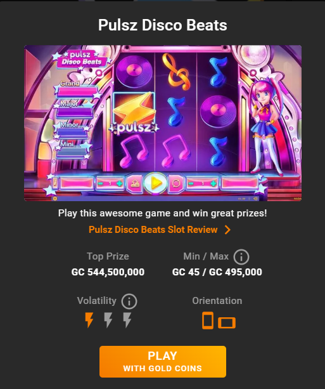Open the gear settings icon in game preview

(x=55, y=199)
